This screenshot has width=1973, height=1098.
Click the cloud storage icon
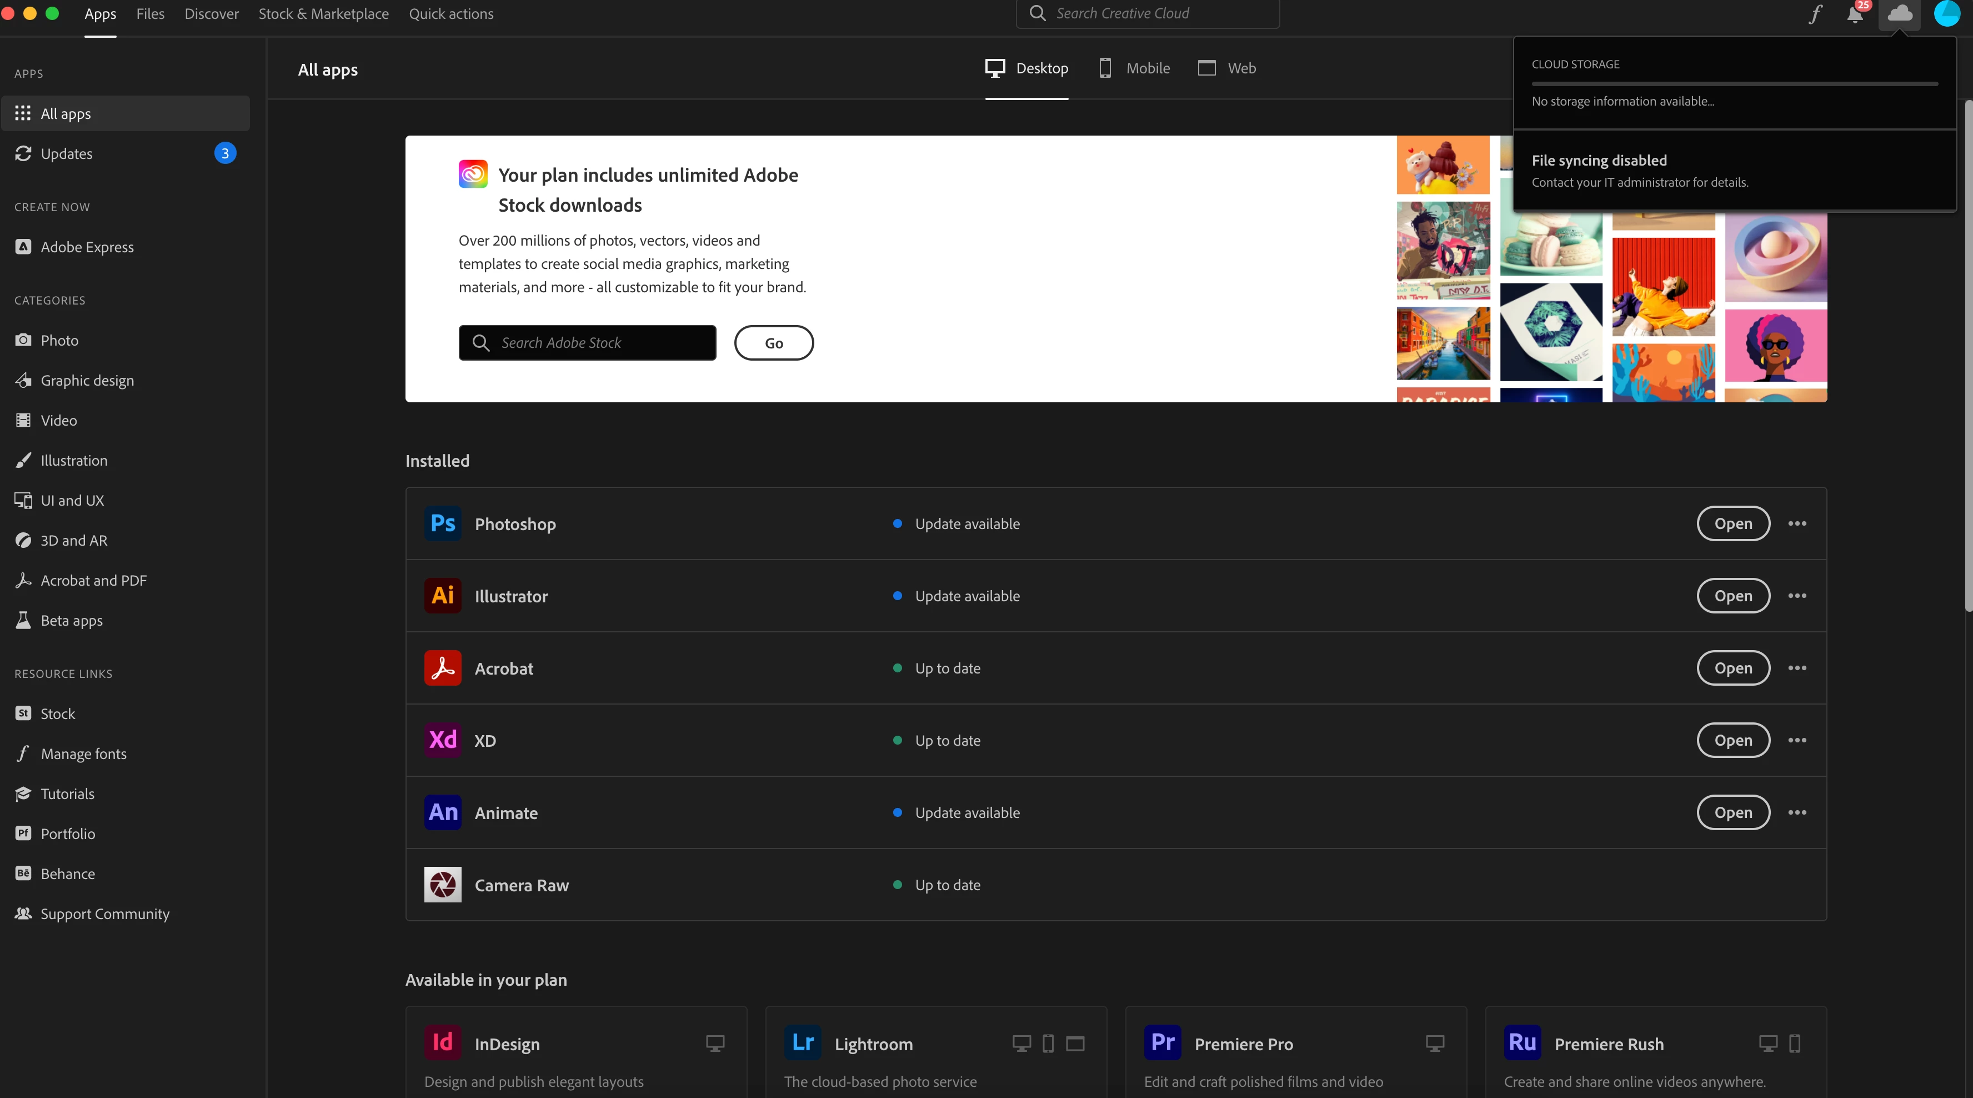coord(1900,14)
